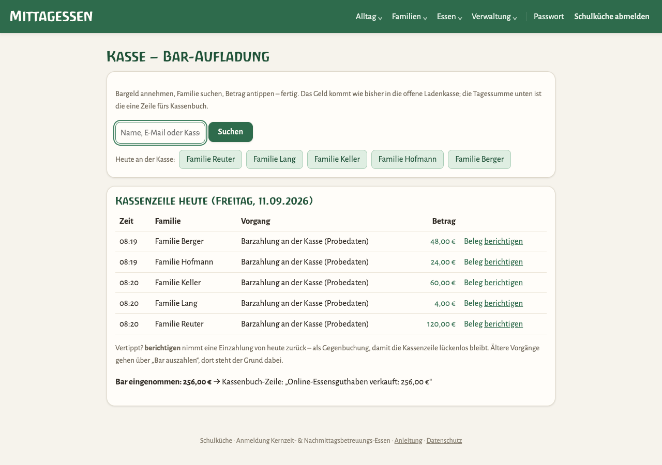Screen dimensions: 662x465
Task: Click the Mittagessen logo
Action: click(51, 17)
